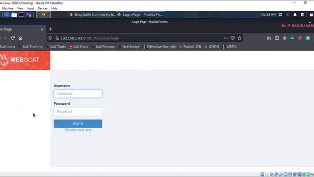Click the insecure connection lock icon
The image size is (314, 177).
57,38
